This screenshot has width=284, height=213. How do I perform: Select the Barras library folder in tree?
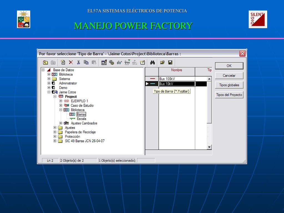[81, 114]
